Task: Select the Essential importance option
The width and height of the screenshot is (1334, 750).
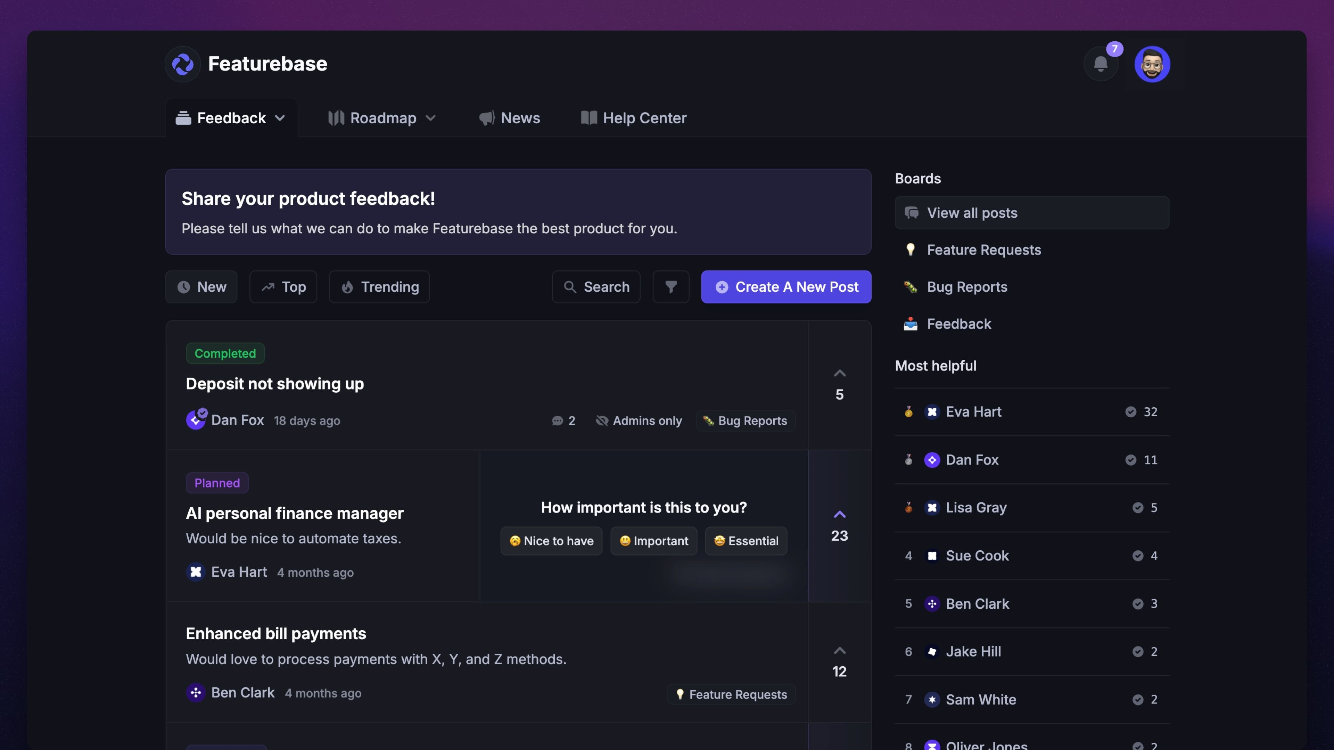Action: (x=746, y=541)
